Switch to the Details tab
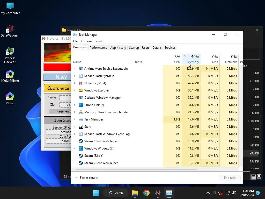Viewport: 265px width, 199px height. coord(157,48)
